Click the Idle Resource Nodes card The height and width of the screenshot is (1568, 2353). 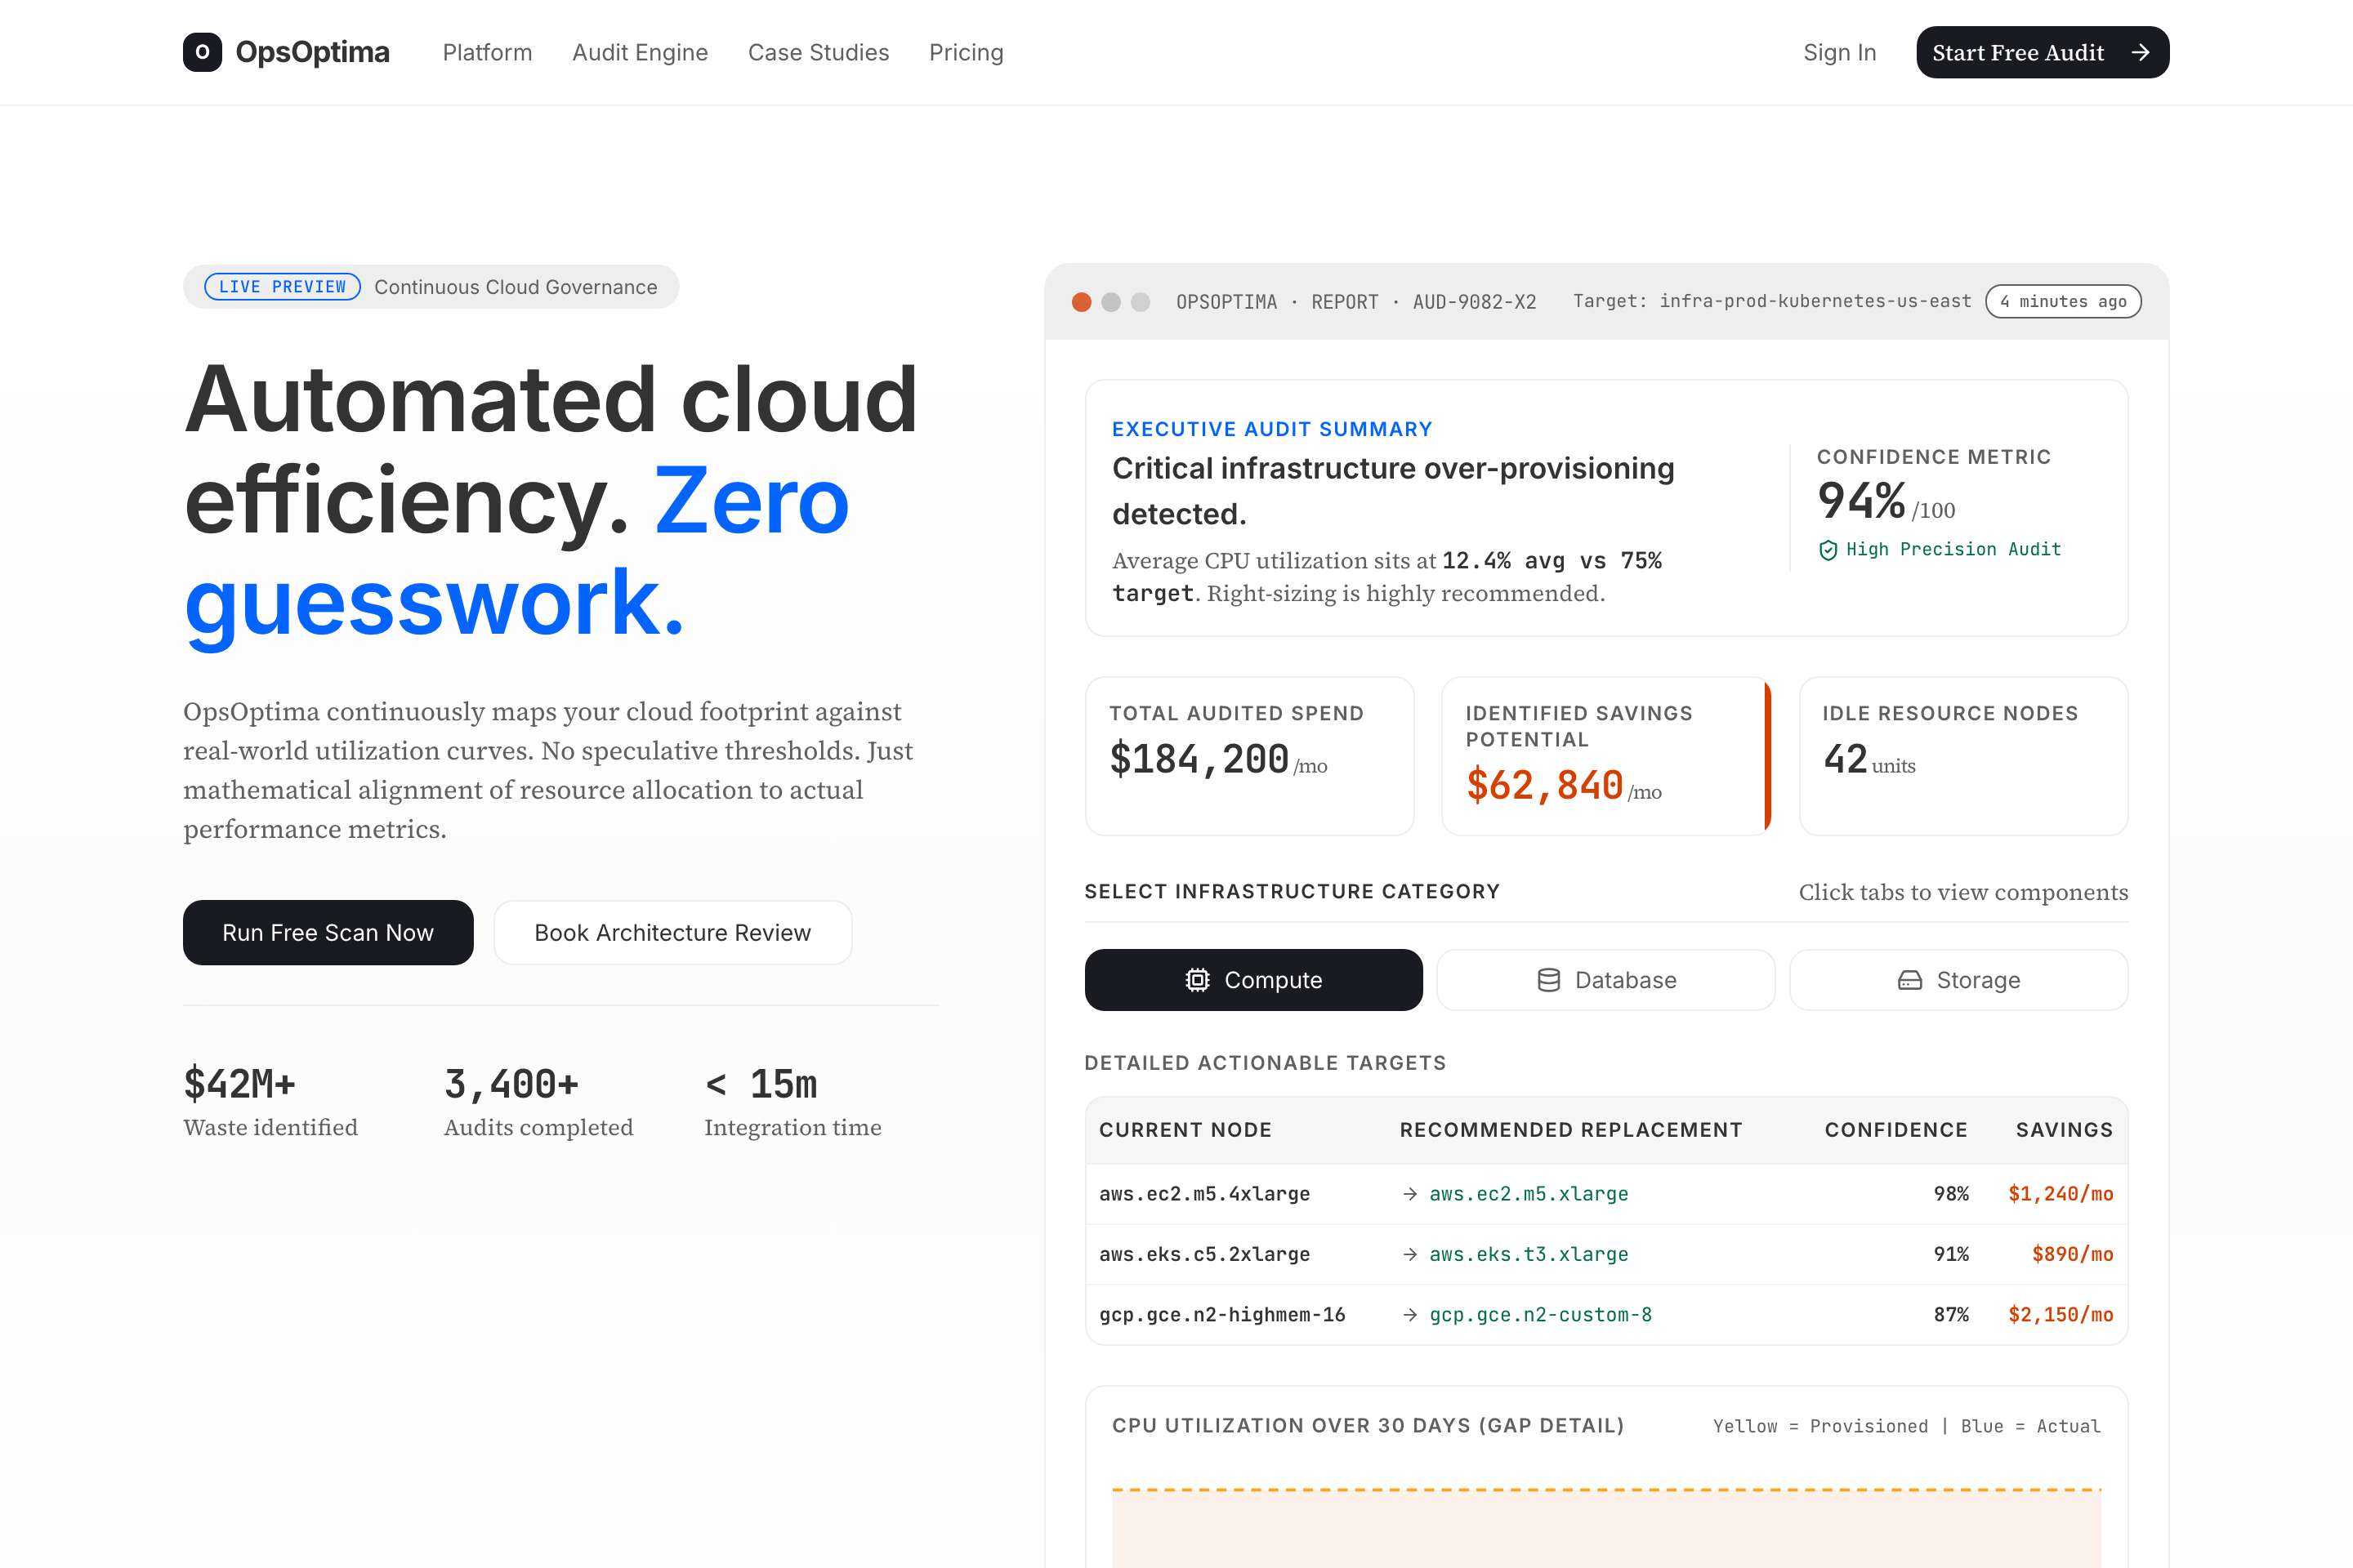pos(1962,756)
